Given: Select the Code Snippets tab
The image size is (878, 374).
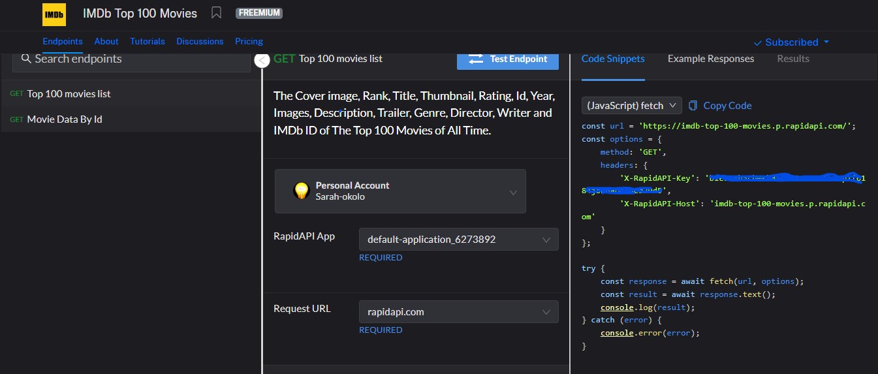Looking at the screenshot, I should point(613,59).
